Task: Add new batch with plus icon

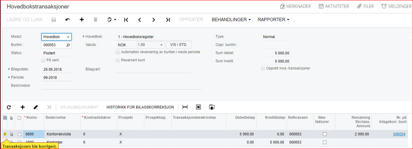Action: 82,20
